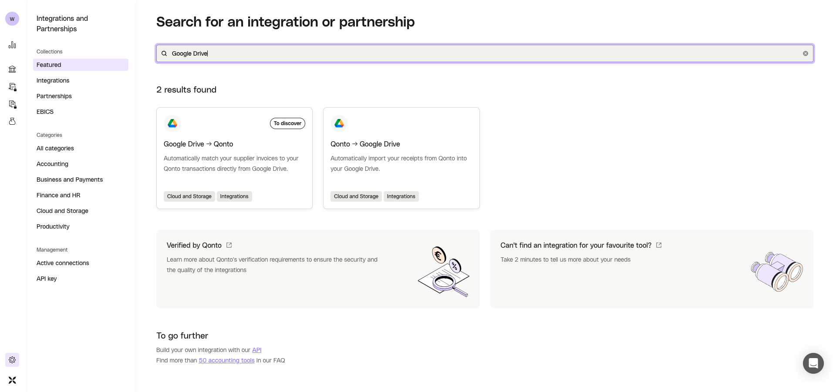This screenshot has height=392, width=833.
Task: Click Integrations tag on Qonto → Google Drive card
Action: [x=401, y=196]
